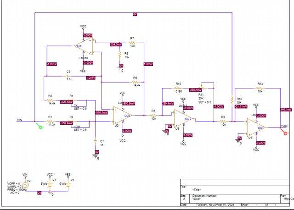Click the -816.1mV voltage label
The height and width of the screenshot is (210, 294).
tap(102, 112)
